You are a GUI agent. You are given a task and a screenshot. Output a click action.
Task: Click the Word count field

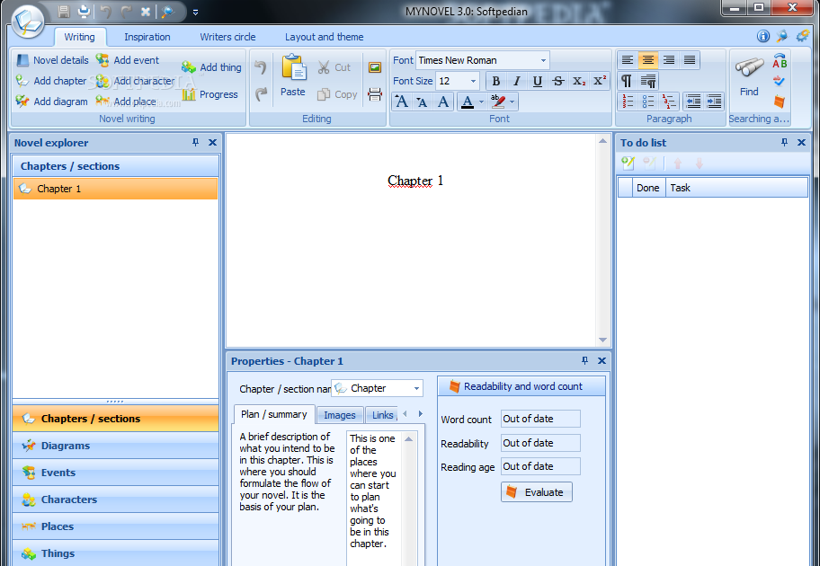[540, 419]
